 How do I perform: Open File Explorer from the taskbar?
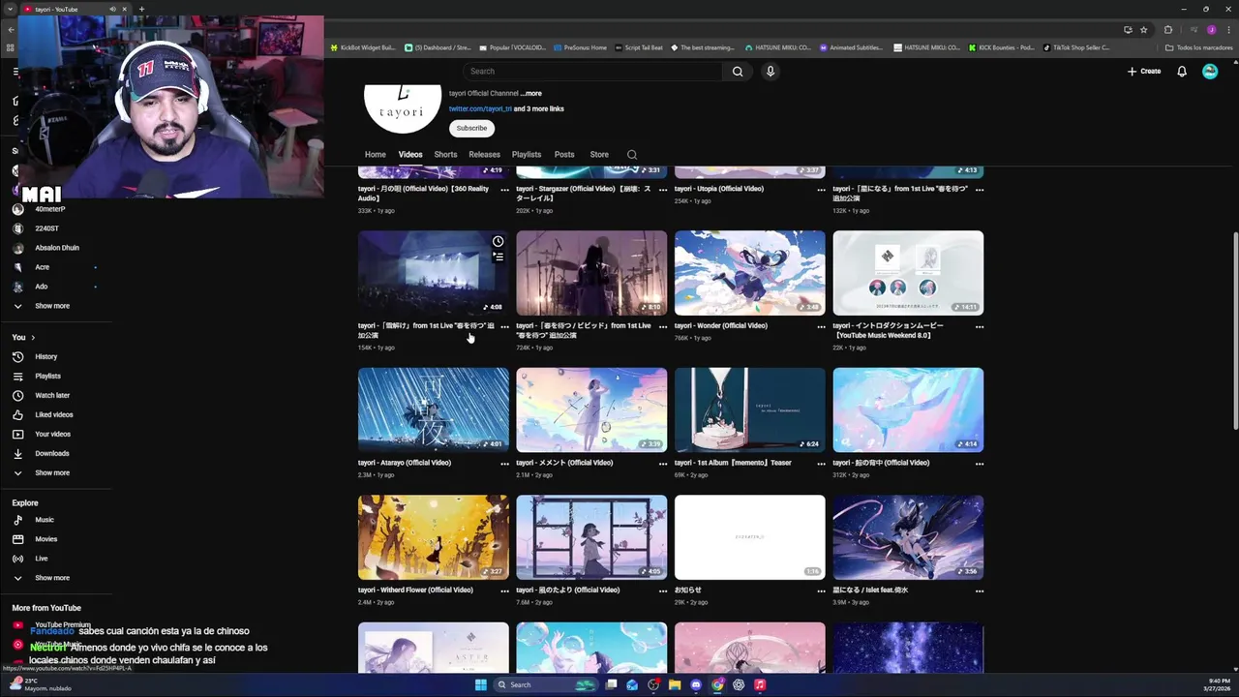click(x=675, y=684)
